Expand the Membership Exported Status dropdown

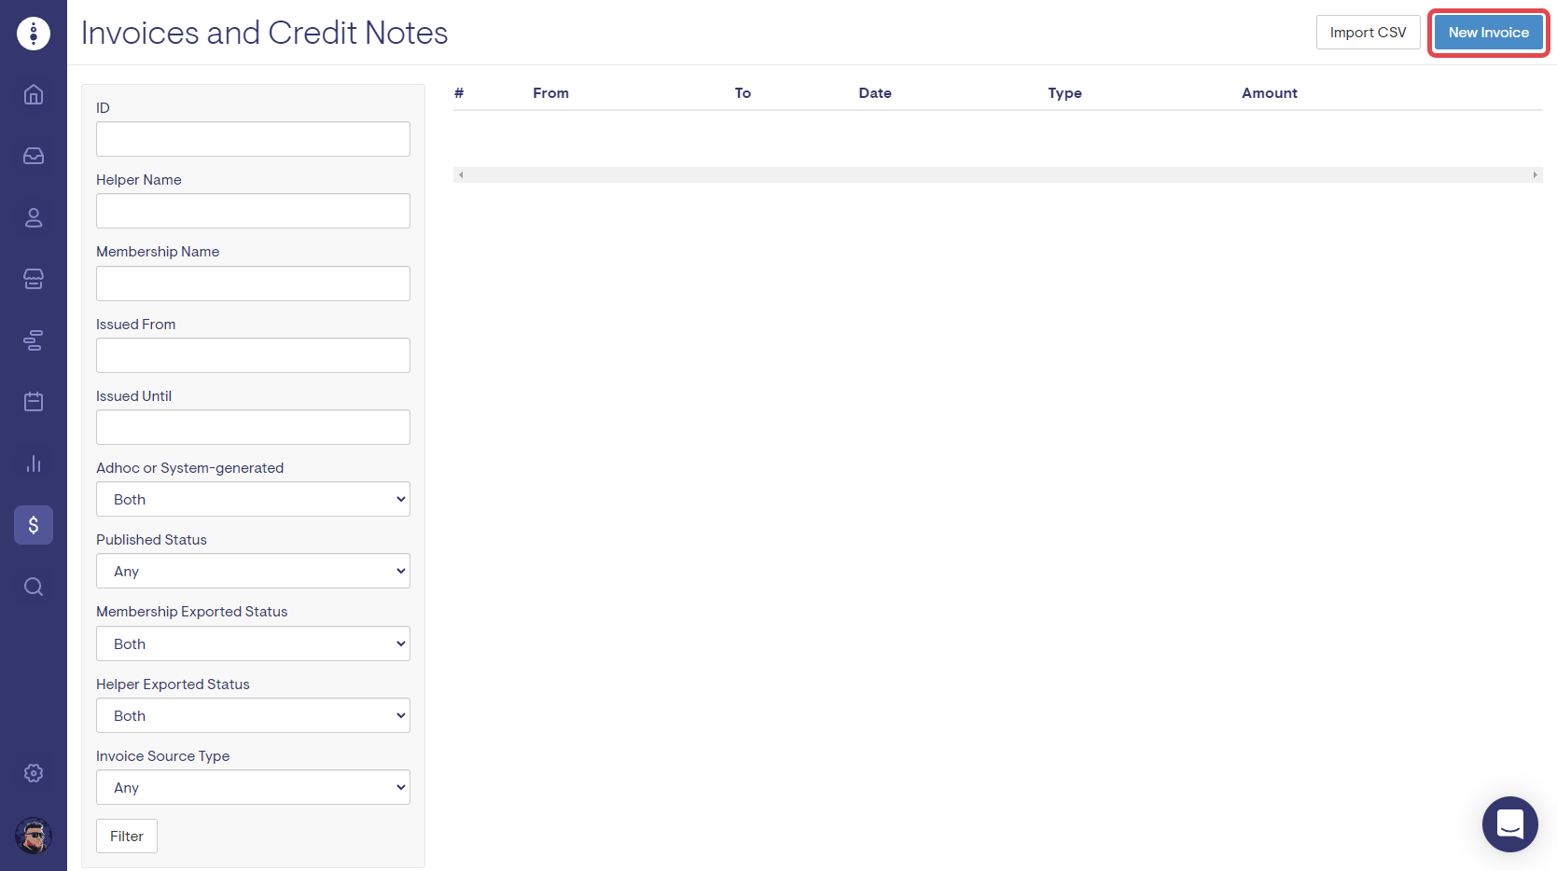click(x=253, y=643)
